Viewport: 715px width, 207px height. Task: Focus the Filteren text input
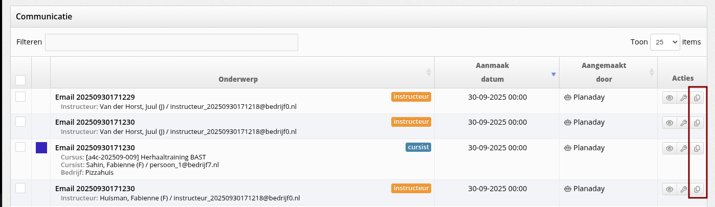[171, 42]
